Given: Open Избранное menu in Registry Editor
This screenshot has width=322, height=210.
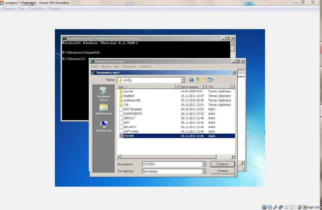Looking at the screenshot, I should 129,67.
